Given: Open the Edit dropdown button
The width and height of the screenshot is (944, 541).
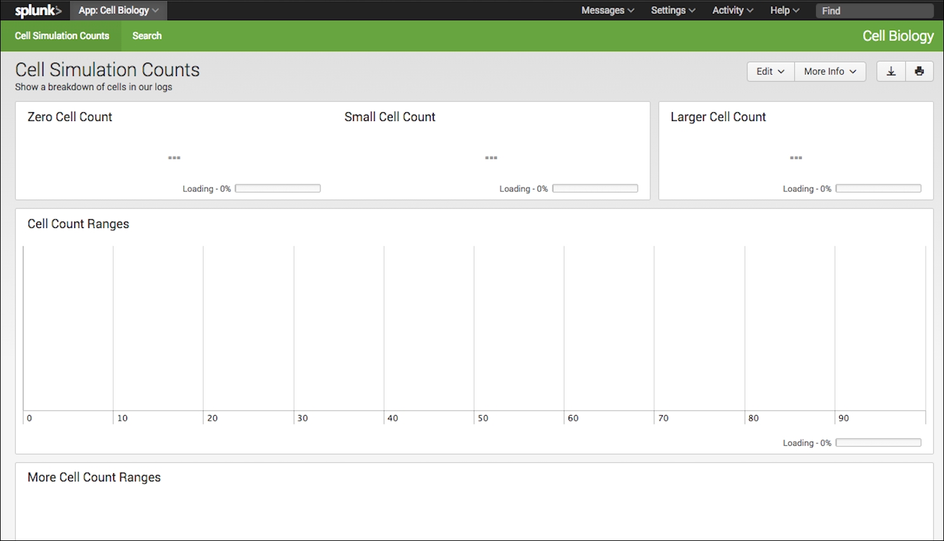Looking at the screenshot, I should (770, 72).
